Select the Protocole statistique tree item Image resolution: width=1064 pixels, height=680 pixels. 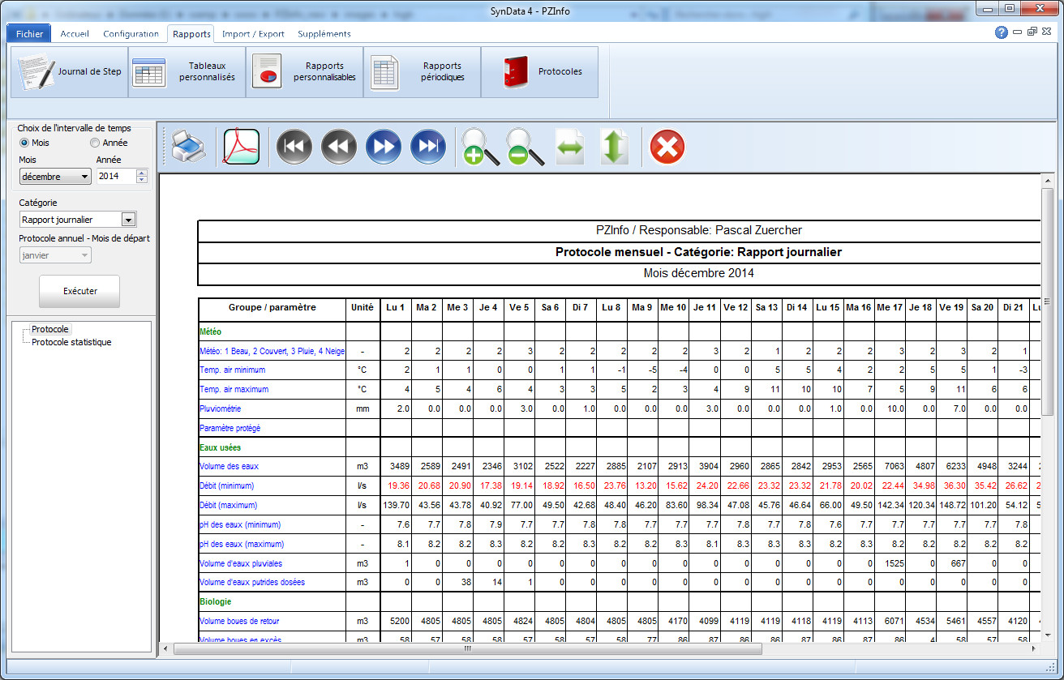coord(71,342)
